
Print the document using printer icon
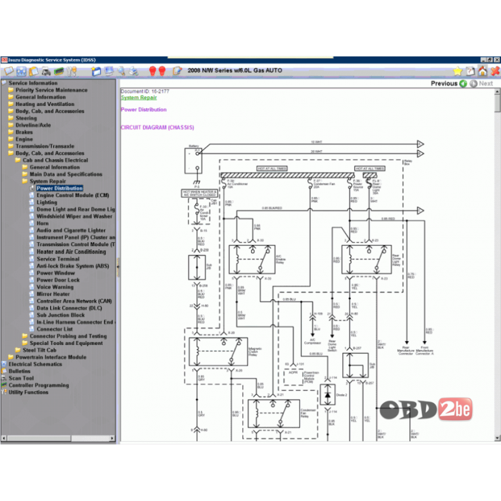point(134,71)
